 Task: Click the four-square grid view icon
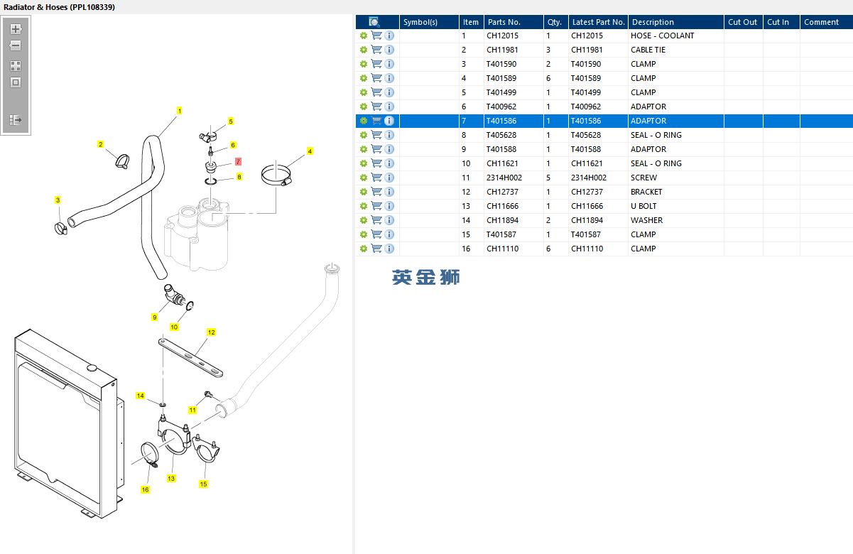tap(16, 65)
